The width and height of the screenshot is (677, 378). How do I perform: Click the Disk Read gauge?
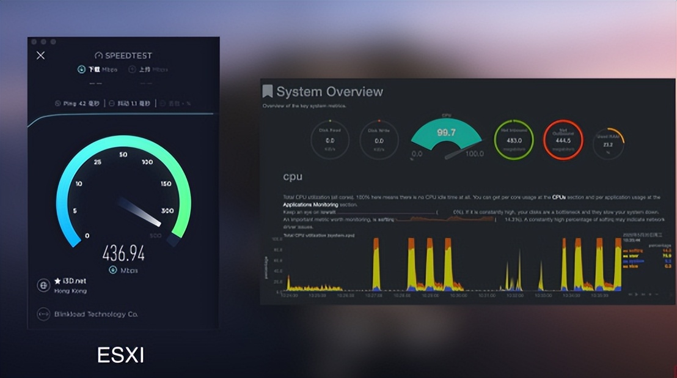pos(330,140)
